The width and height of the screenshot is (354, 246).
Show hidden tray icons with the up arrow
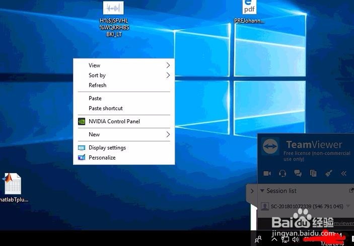point(274,239)
